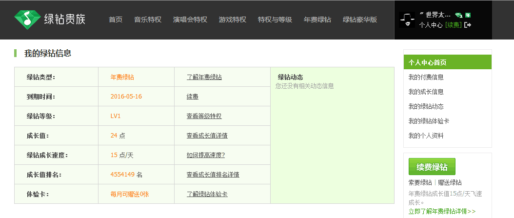Click the 成长值排名: row label
This screenshot has height=218, width=514.
(44, 175)
